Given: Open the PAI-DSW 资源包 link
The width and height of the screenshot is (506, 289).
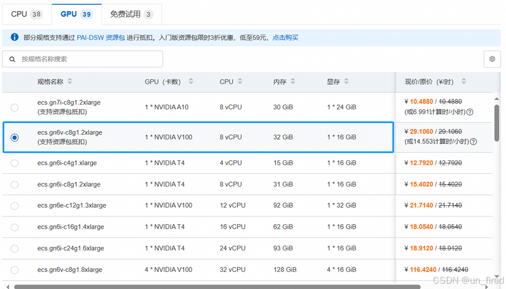Looking at the screenshot, I should point(101,37).
